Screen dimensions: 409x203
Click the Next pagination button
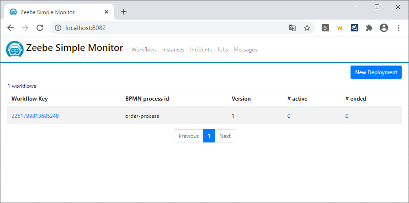pyautogui.click(x=225, y=136)
